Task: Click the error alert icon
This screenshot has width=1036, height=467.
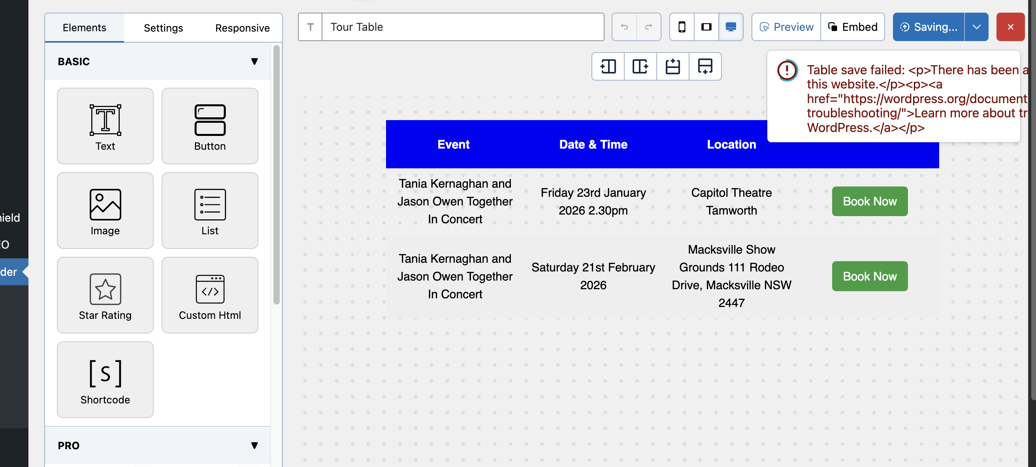Action: point(787,70)
